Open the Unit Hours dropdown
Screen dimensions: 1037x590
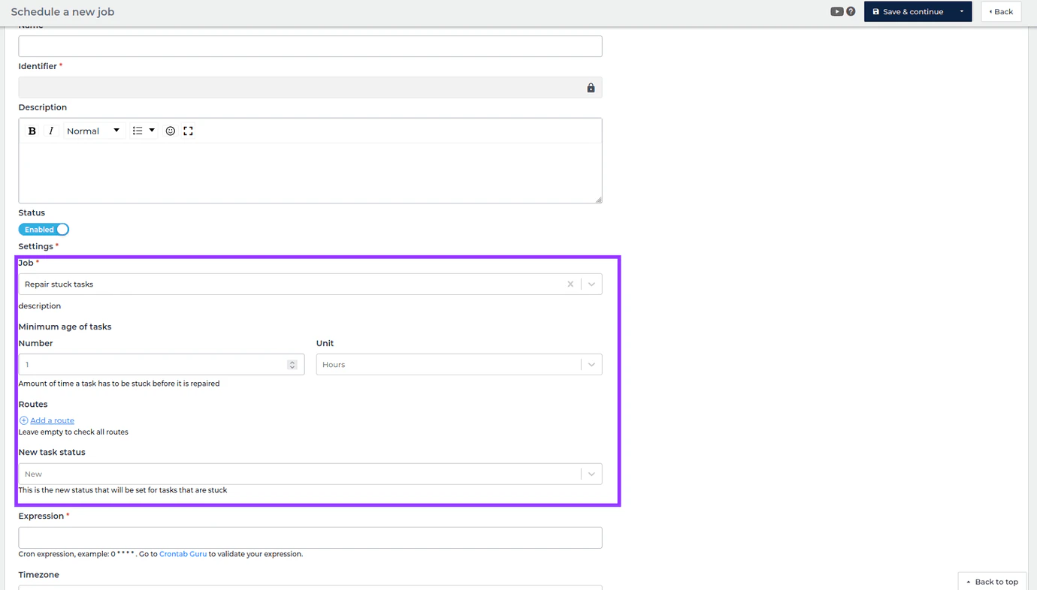[x=459, y=365]
